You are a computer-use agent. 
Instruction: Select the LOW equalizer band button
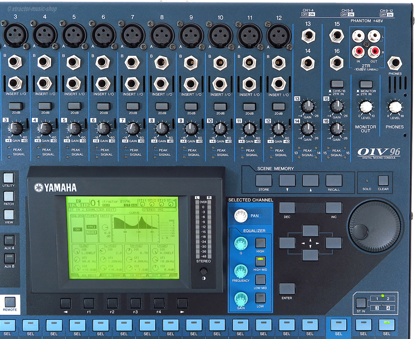click(x=261, y=298)
